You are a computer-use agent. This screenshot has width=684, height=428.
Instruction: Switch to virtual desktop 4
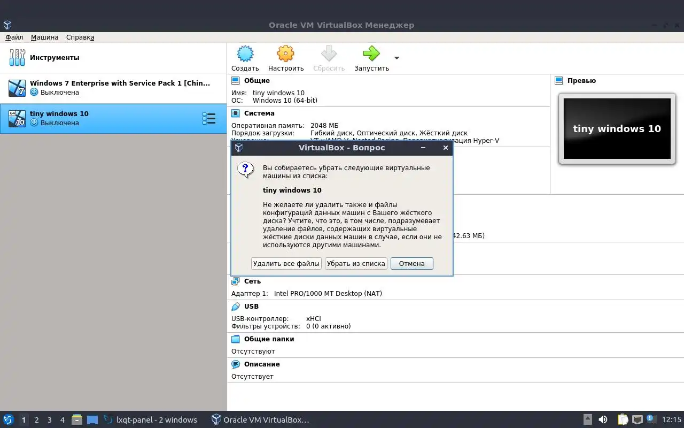click(x=62, y=420)
